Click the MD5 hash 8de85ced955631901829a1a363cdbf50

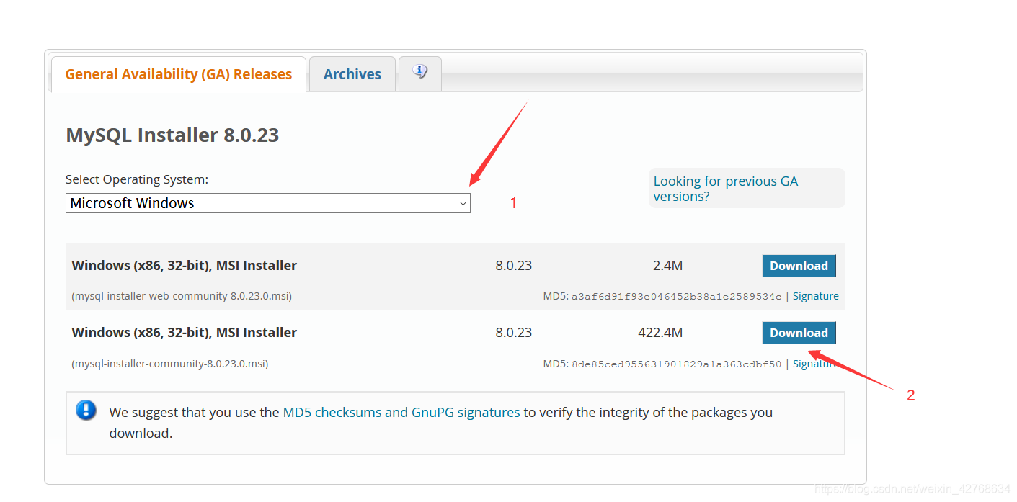pyautogui.click(x=676, y=364)
